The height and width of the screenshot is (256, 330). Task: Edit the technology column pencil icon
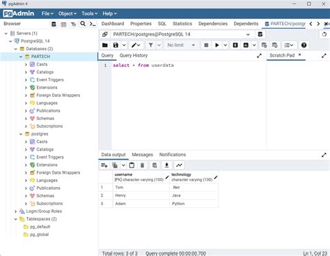[x=216, y=177]
